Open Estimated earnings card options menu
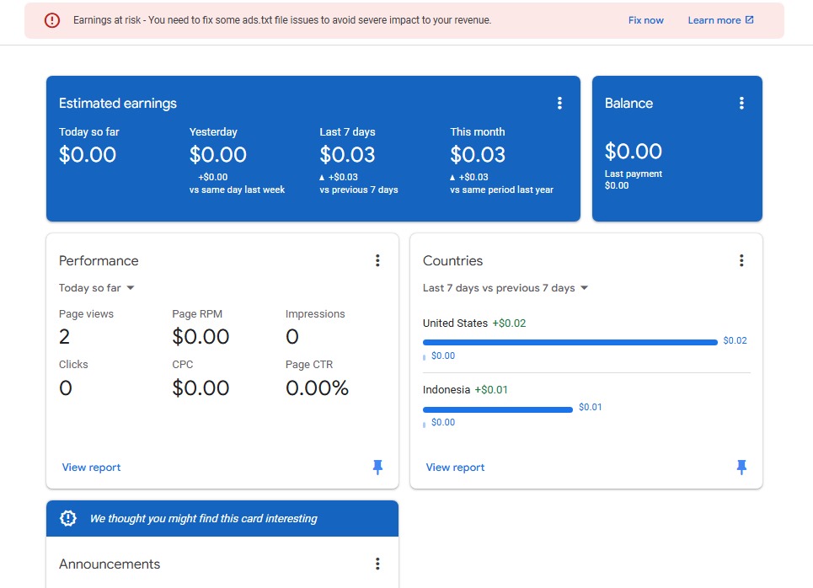 [x=559, y=104]
